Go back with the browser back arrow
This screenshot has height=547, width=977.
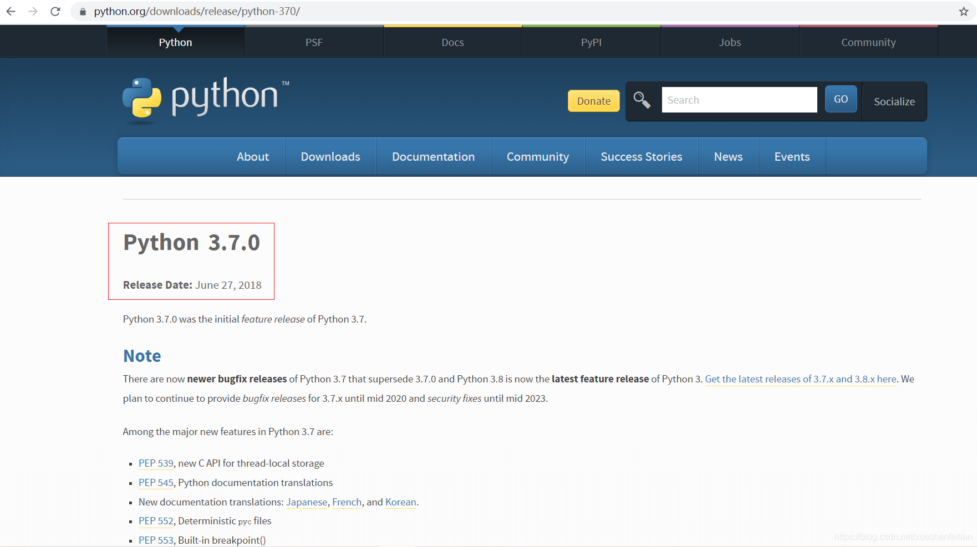click(x=11, y=11)
